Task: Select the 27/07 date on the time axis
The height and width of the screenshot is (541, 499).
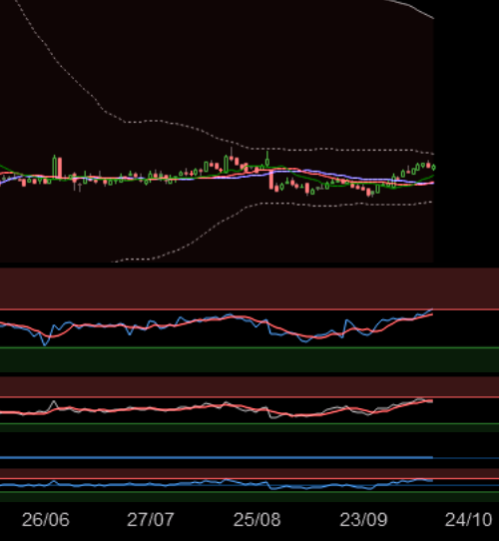Action: pos(151,519)
